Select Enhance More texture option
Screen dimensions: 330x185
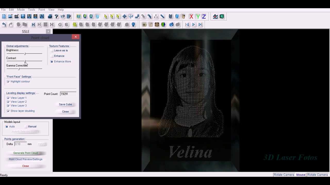tap(52, 62)
